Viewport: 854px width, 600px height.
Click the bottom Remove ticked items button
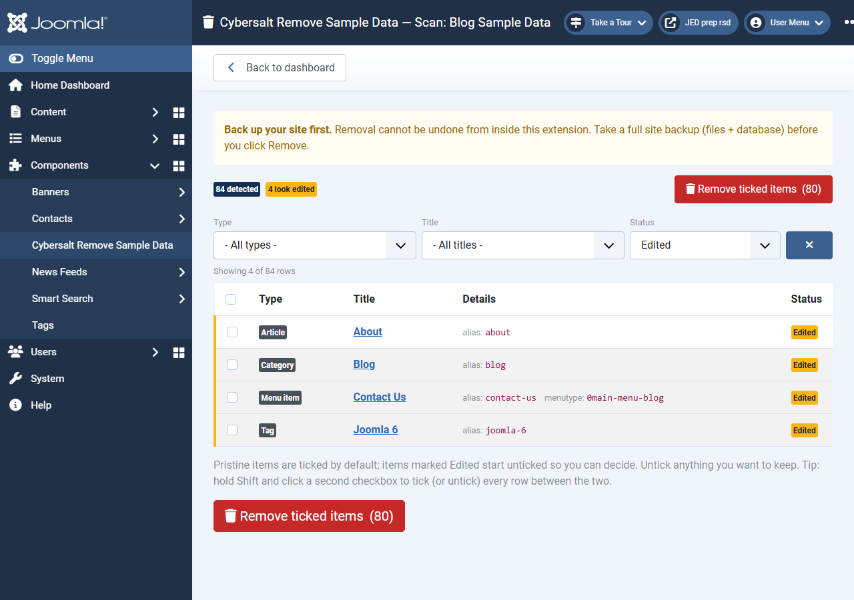[x=309, y=516]
